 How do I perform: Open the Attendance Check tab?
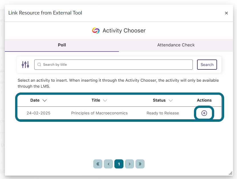click(176, 45)
